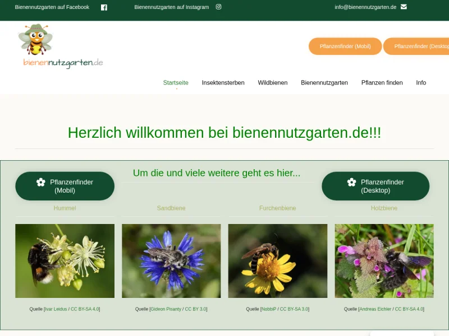The height and width of the screenshot is (336, 449).
Task: Open the Pflanzen finden menu
Action: click(382, 83)
